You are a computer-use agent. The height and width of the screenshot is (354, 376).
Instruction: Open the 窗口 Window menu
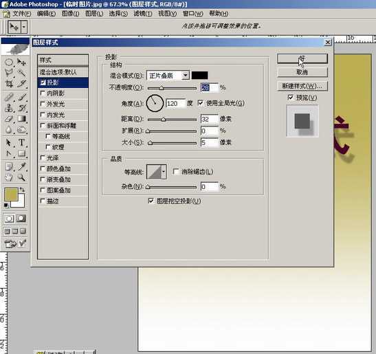(192, 14)
